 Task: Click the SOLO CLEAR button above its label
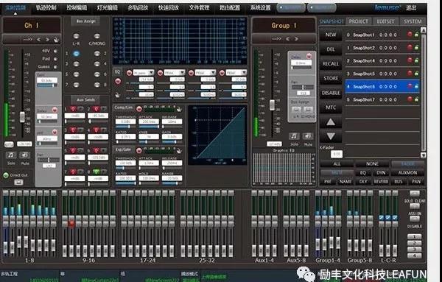click(x=414, y=194)
